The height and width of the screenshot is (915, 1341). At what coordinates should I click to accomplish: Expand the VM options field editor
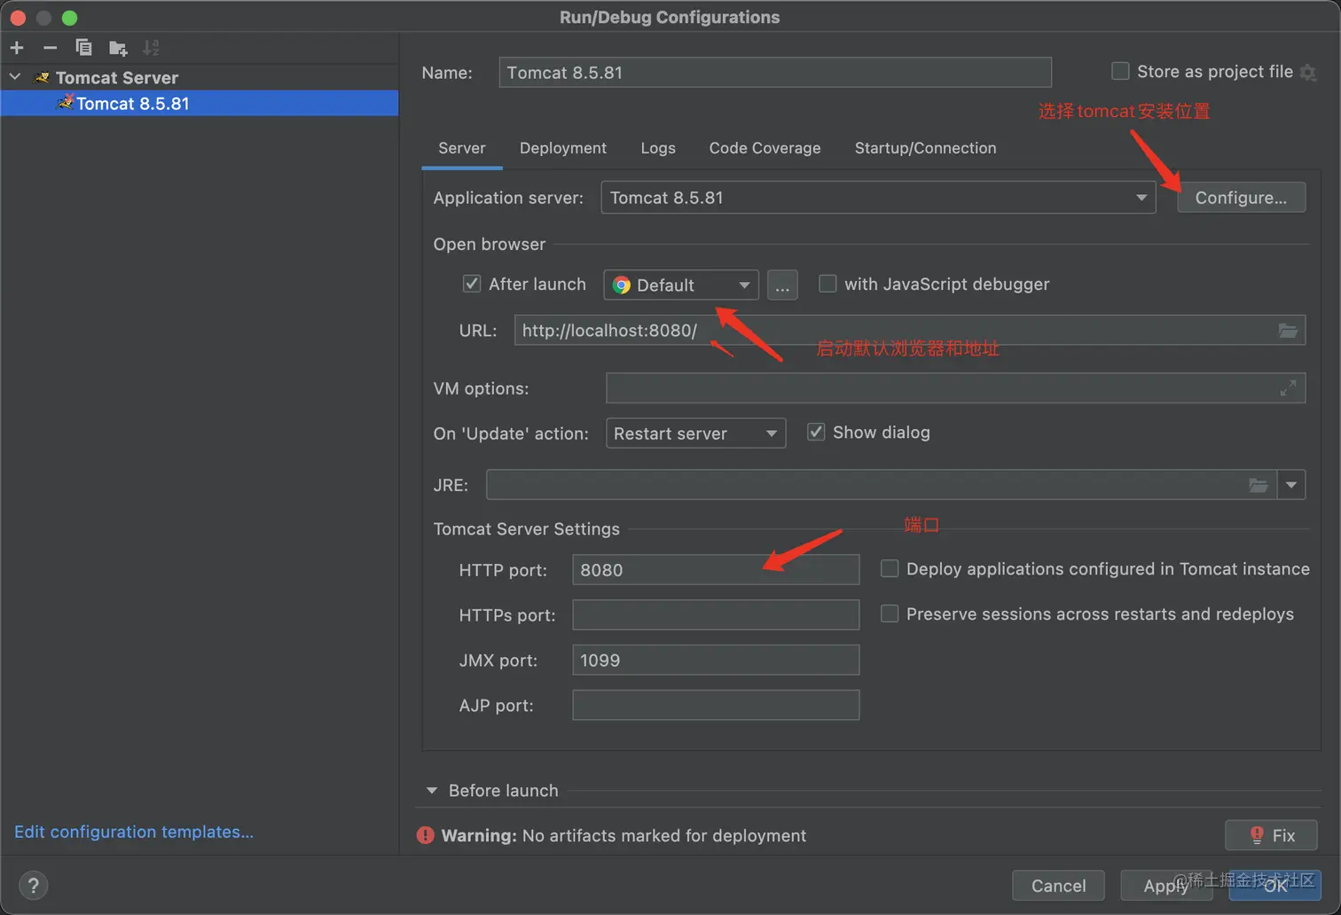[1289, 388]
